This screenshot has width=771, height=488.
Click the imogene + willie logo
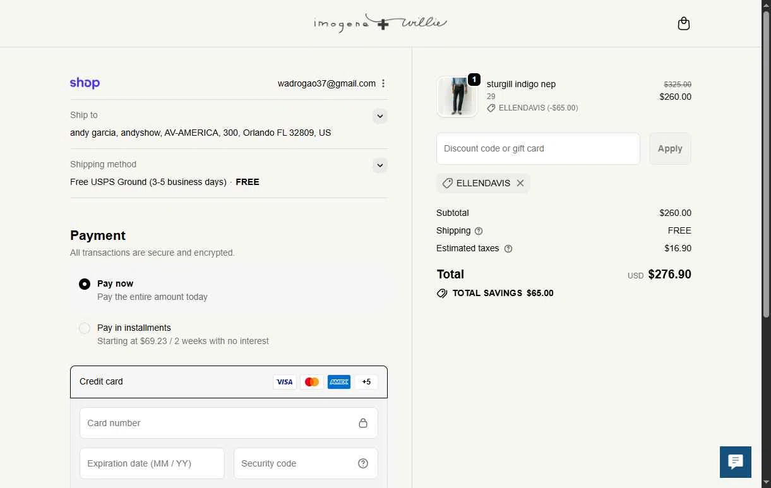click(x=381, y=23)
